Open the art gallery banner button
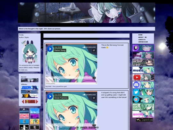Screen dimensions: 173x130 tap(143, 107)
